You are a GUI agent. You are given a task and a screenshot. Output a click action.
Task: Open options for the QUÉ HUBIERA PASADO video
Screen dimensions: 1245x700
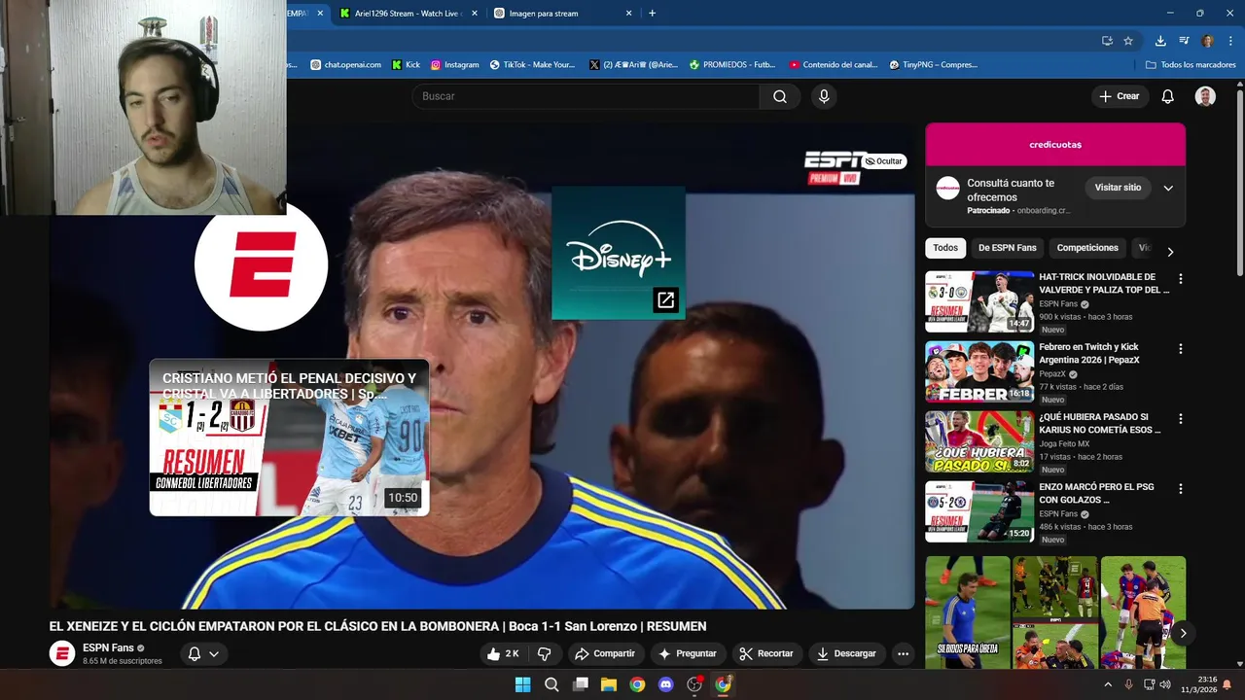(x=1181, y=419)
